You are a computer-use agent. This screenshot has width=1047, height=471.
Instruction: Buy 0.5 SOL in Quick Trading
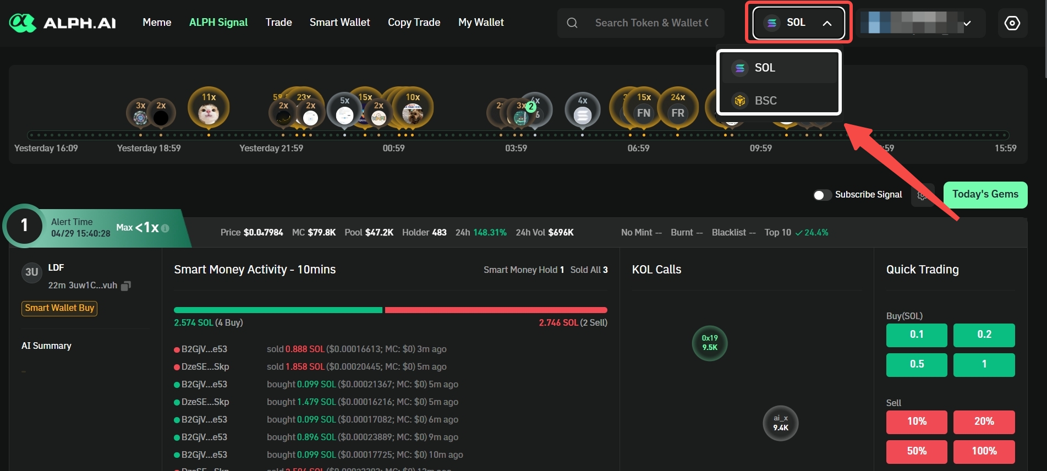[917, 364]
